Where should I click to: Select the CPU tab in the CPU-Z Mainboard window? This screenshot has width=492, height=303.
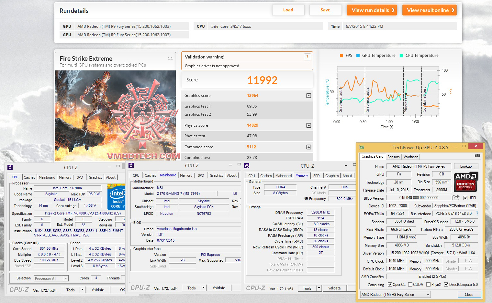coord(136,175)
